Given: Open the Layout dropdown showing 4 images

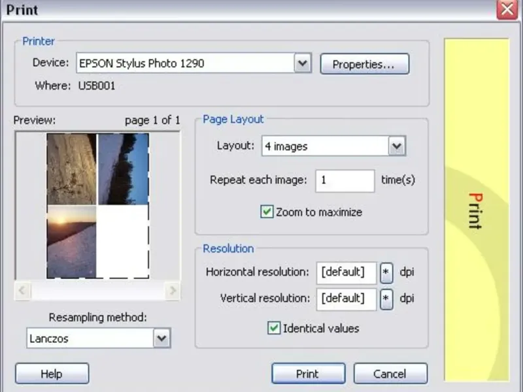Looking at the screenshot, I should tap(397, 146).
